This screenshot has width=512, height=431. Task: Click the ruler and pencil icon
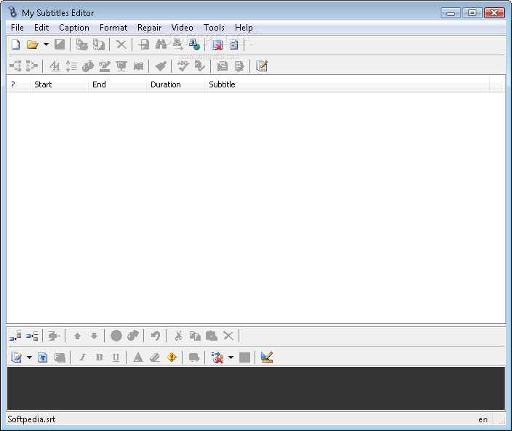point(267,357)
